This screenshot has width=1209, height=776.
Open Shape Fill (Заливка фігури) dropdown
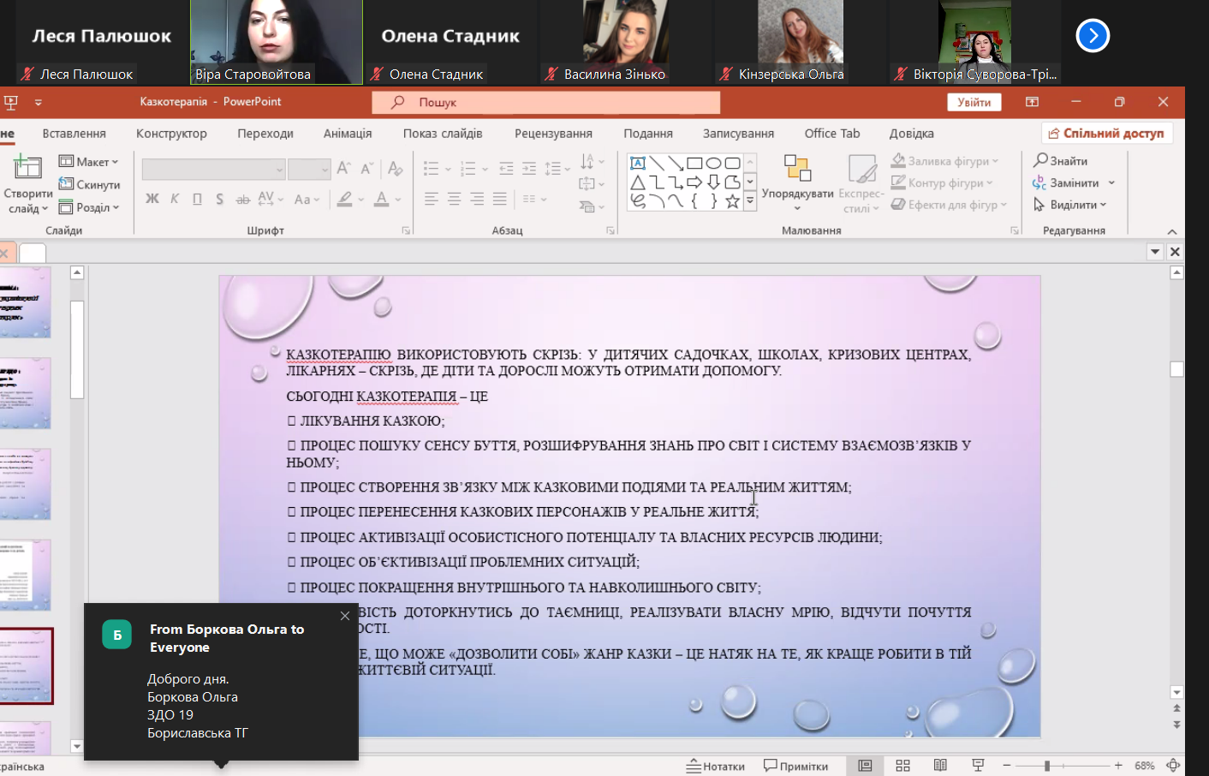click(946, 161)
